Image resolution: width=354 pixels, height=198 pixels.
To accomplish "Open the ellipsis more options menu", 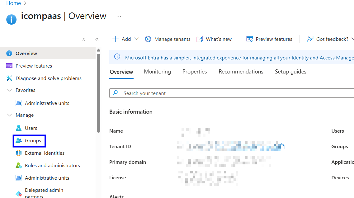I will pos(119,16).
